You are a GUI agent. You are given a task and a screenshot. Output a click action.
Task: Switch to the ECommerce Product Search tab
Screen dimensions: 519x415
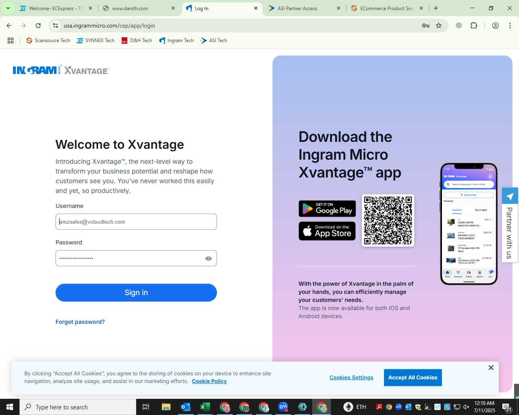[x=386, y=8]
